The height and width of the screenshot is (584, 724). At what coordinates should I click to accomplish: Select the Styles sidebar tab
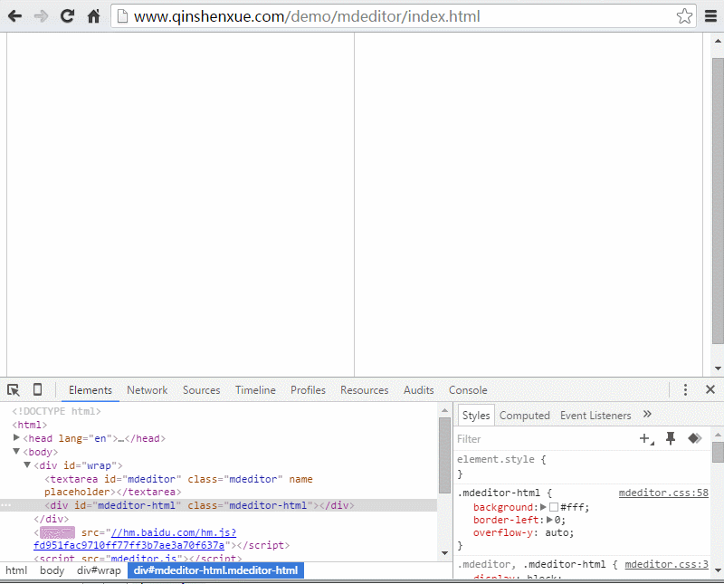(x=476, y=416)
